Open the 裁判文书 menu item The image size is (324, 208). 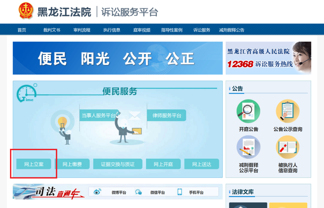tap(52, 30)
